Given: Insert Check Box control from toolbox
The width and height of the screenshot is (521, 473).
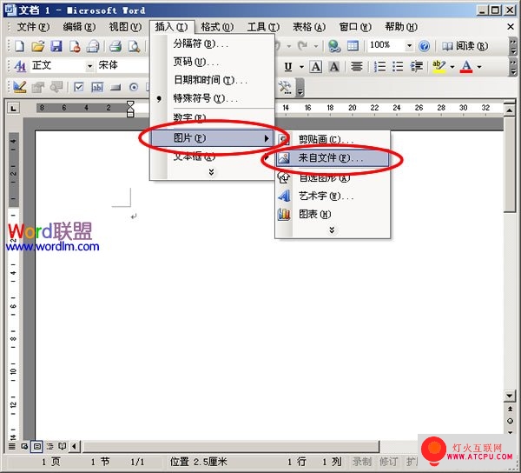Looking at the screenshot, I should click(x=79, y=88).
